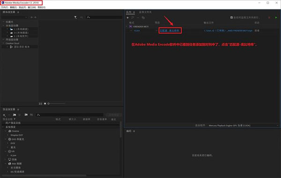
Task: Click the new preset plus icon
Action: (x=4, y=115)
